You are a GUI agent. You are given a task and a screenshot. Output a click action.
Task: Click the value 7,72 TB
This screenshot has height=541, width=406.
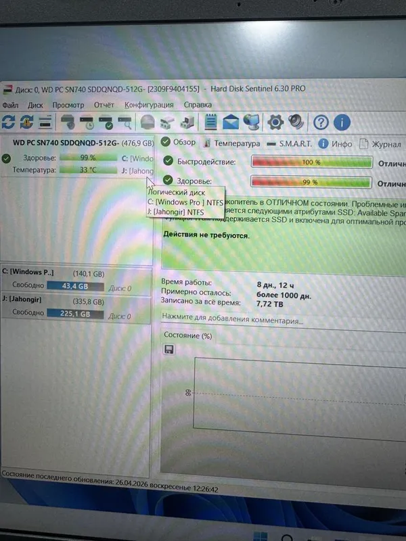[270, 304]
